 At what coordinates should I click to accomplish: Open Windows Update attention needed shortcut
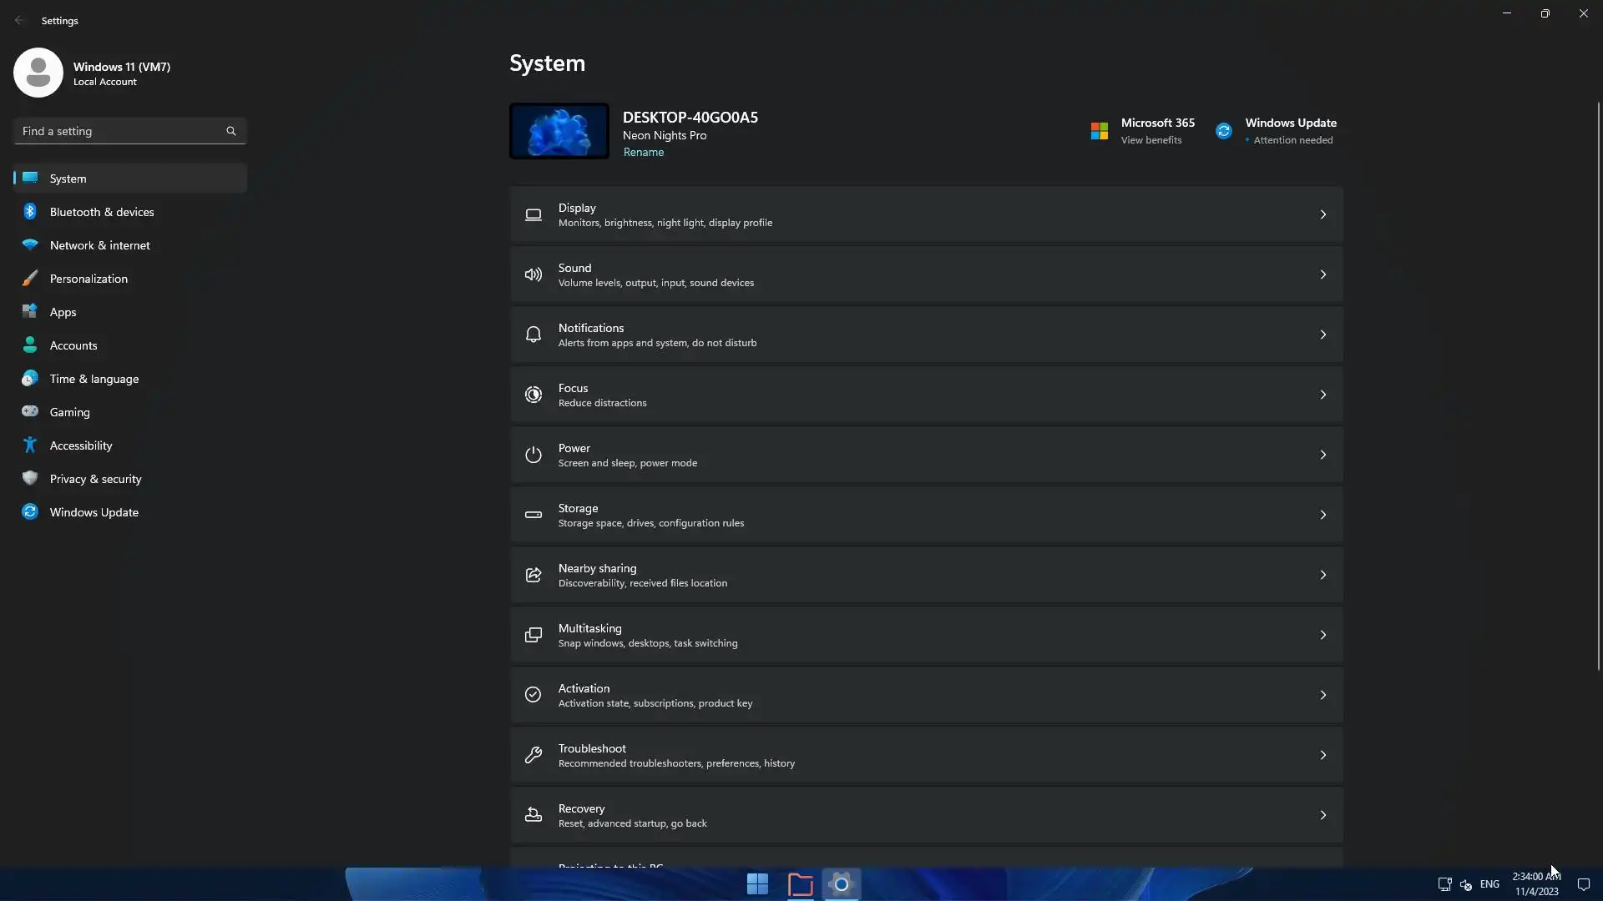[1289, 131]
